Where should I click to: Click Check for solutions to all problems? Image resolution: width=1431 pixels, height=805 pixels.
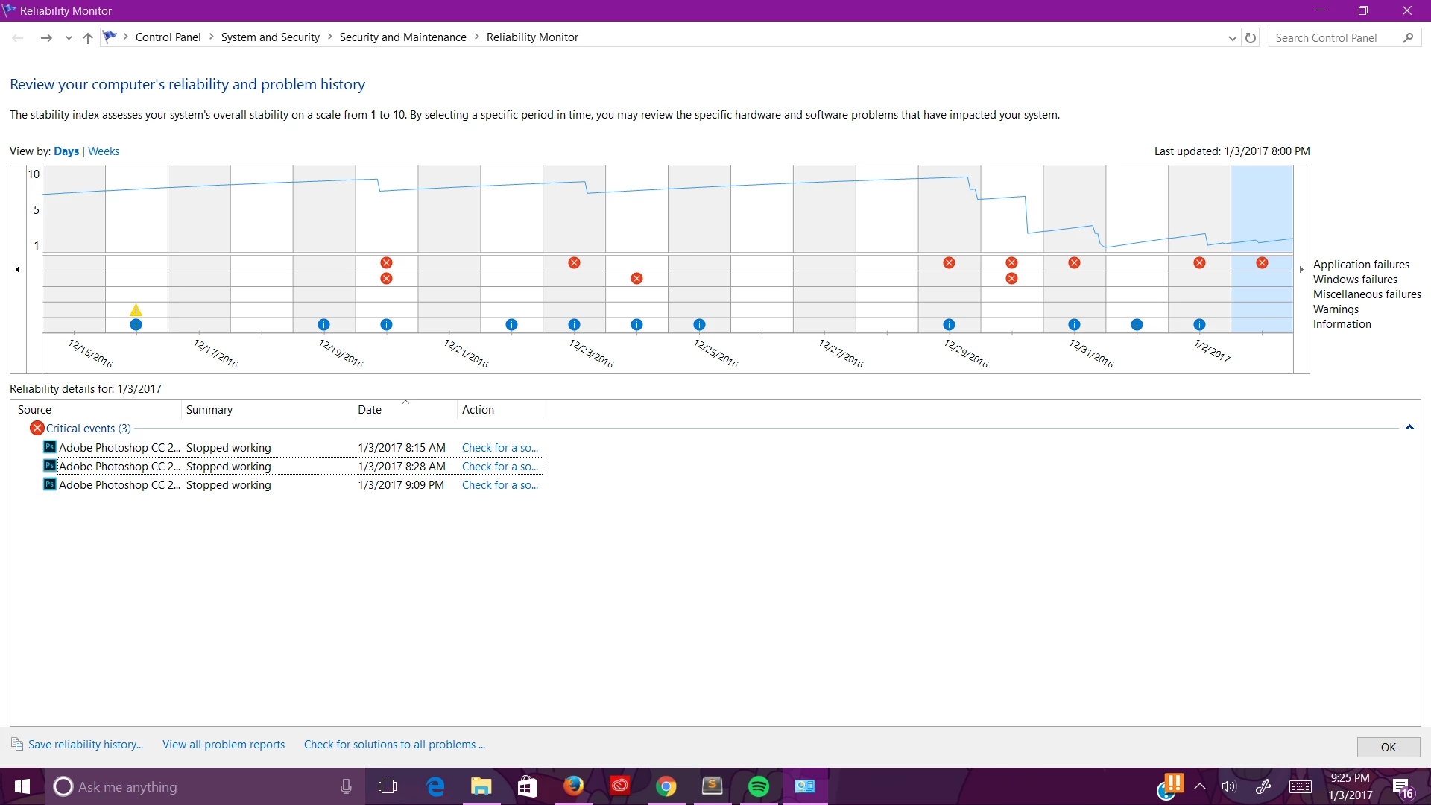pyautogui.click(x=394, y=745)
